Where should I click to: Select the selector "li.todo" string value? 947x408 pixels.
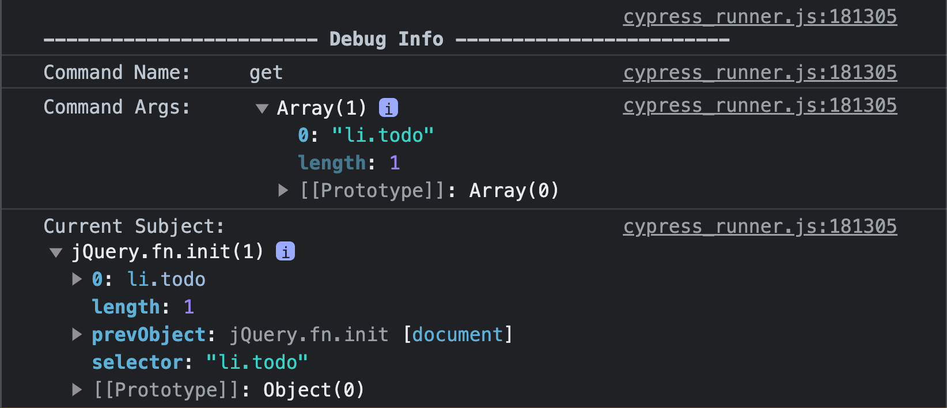click(257, 362)
